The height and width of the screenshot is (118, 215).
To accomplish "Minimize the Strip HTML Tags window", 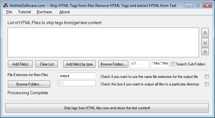I will coord(189,6).
